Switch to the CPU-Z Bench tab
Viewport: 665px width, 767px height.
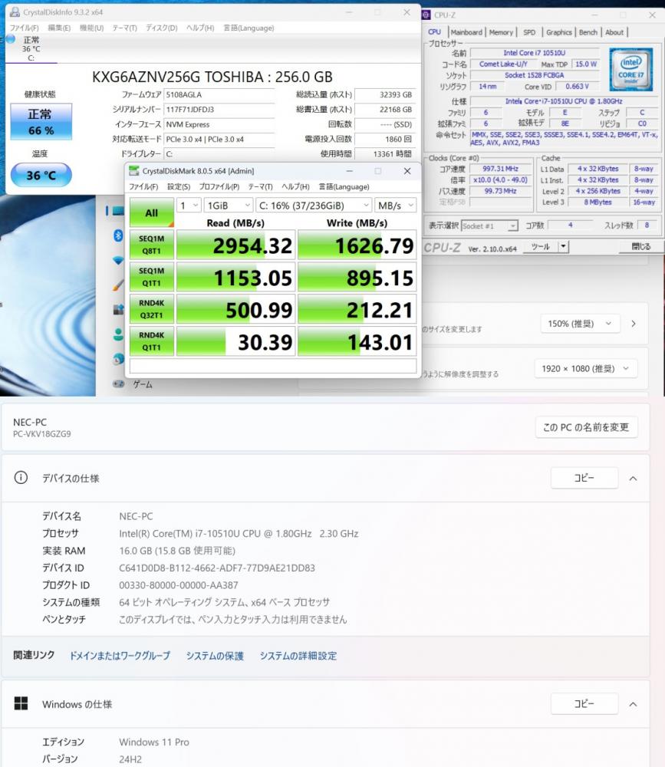(588, 32)
